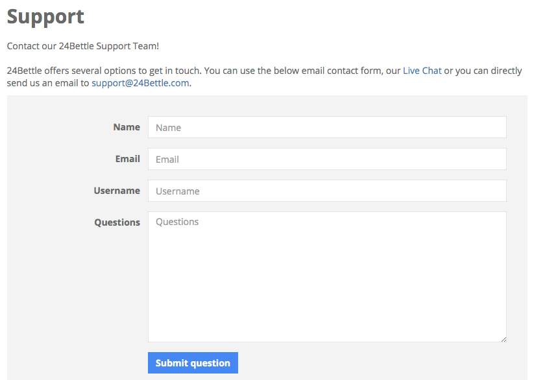Focus the Email input field
Viewport: 534px width, 380px height.
(x=327, y=159)
